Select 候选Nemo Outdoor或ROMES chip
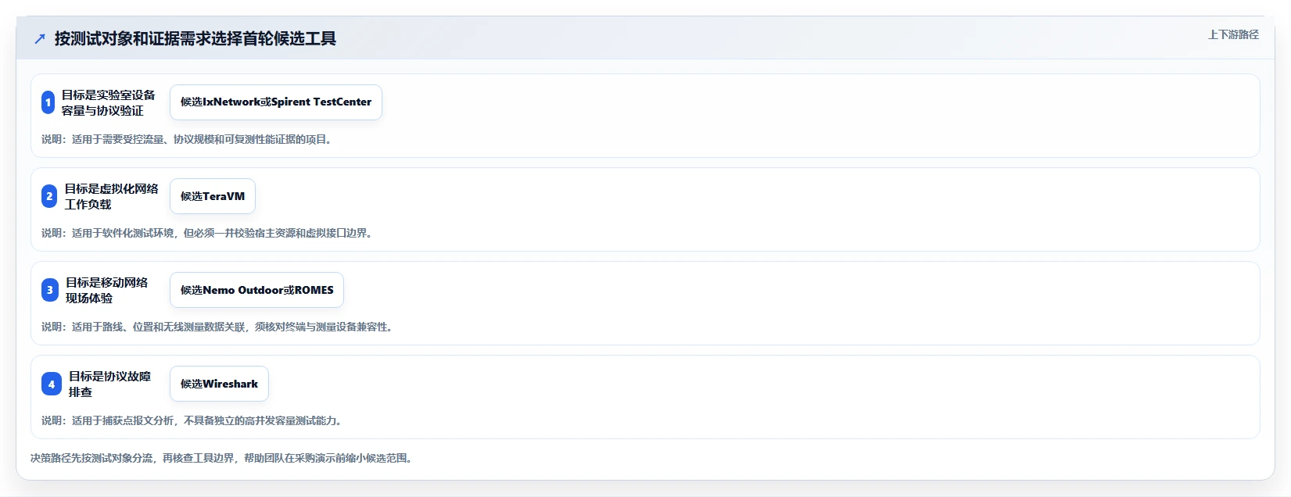 (257, 290)
